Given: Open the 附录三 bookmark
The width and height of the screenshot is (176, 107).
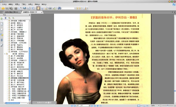Looking at the screenshot, I should pyautogui.click(x=19, y=93).
